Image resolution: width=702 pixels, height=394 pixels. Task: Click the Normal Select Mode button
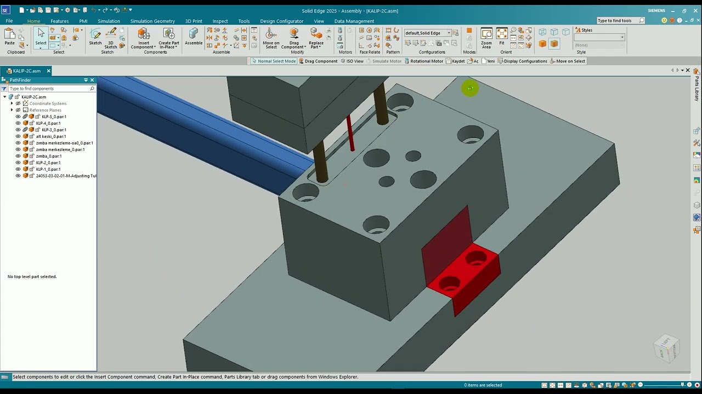[x=273, y=61]
